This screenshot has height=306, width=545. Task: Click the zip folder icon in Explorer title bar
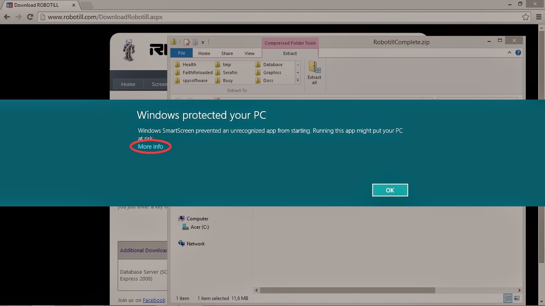click(x=174, y=42)
